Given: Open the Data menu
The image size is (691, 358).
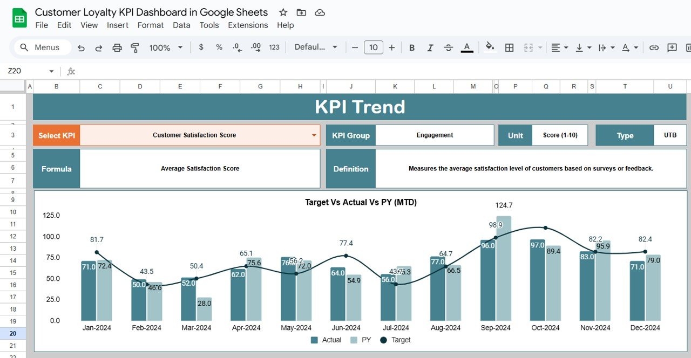Looking at the screenshot, I should [181, 25].
